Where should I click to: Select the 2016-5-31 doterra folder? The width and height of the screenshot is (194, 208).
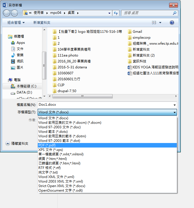[70, 67]
